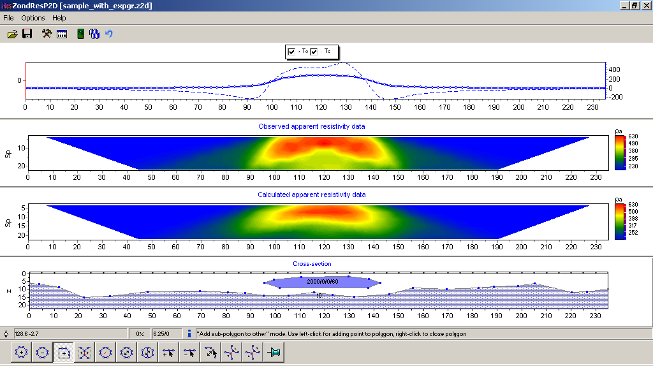Open the Options menu
Image resolution: width=653 pixels, height=366 pixels.
[33, 18]
